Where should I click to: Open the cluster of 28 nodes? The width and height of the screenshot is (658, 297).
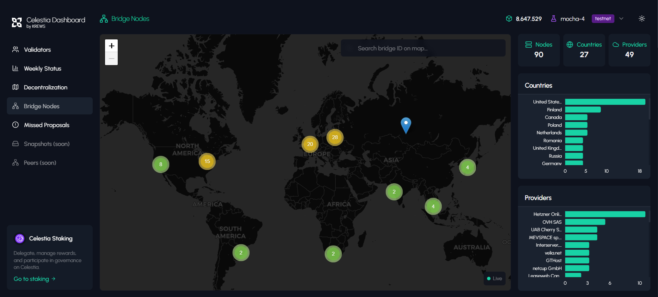(x=335, y=137)
